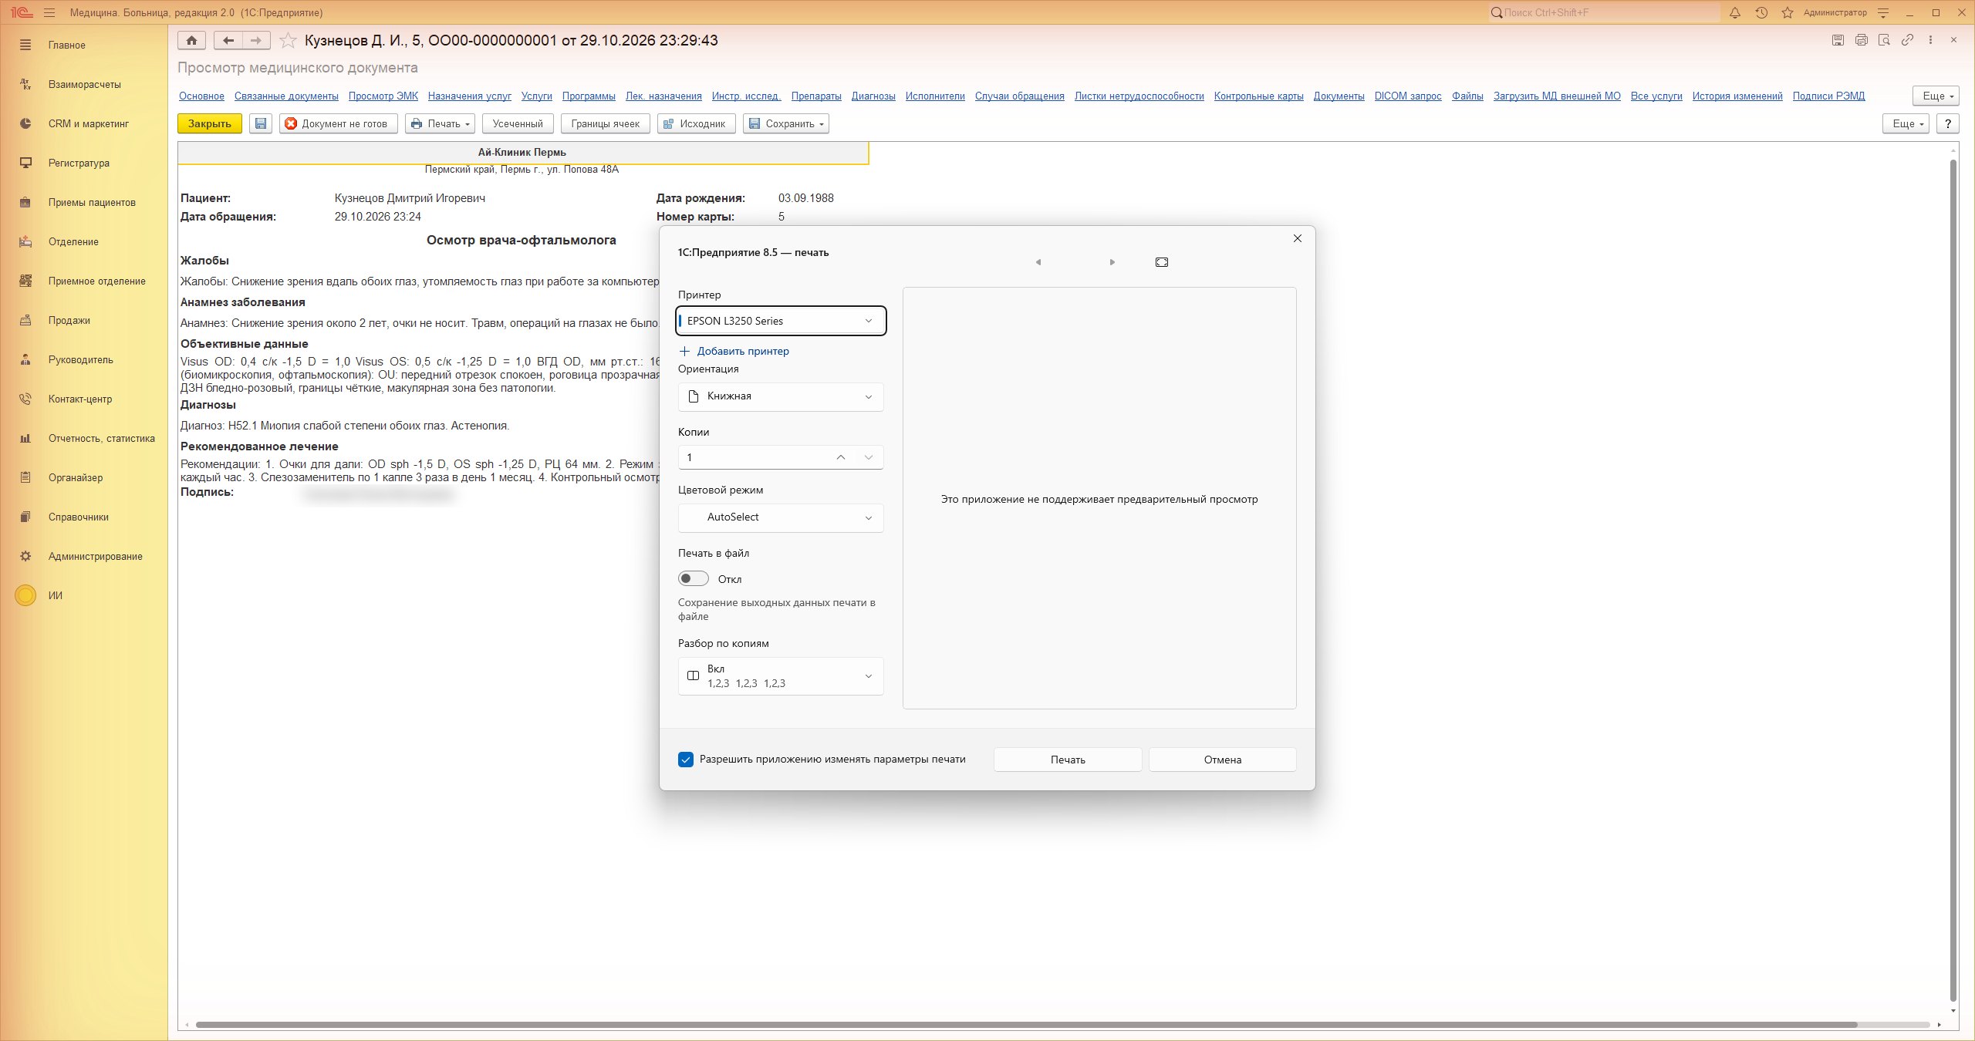Image resolution: width=1975 pixels, height=1041 pixels.
Task: Toggle Печать в файл switch
Action: point(693,578)
